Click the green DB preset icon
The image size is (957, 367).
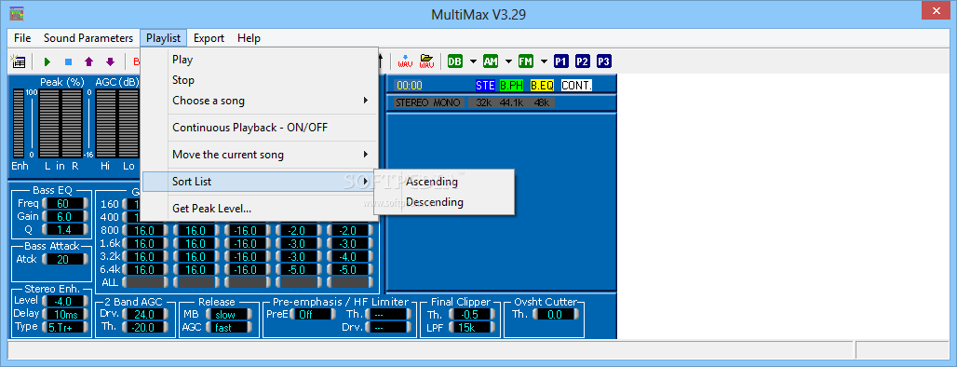pos(454,61)
